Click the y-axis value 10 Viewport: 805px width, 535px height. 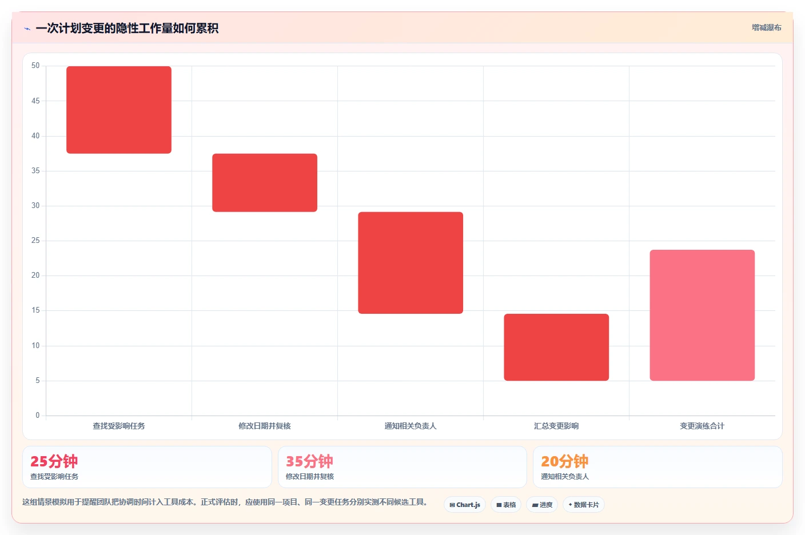[x=35, y=346]
